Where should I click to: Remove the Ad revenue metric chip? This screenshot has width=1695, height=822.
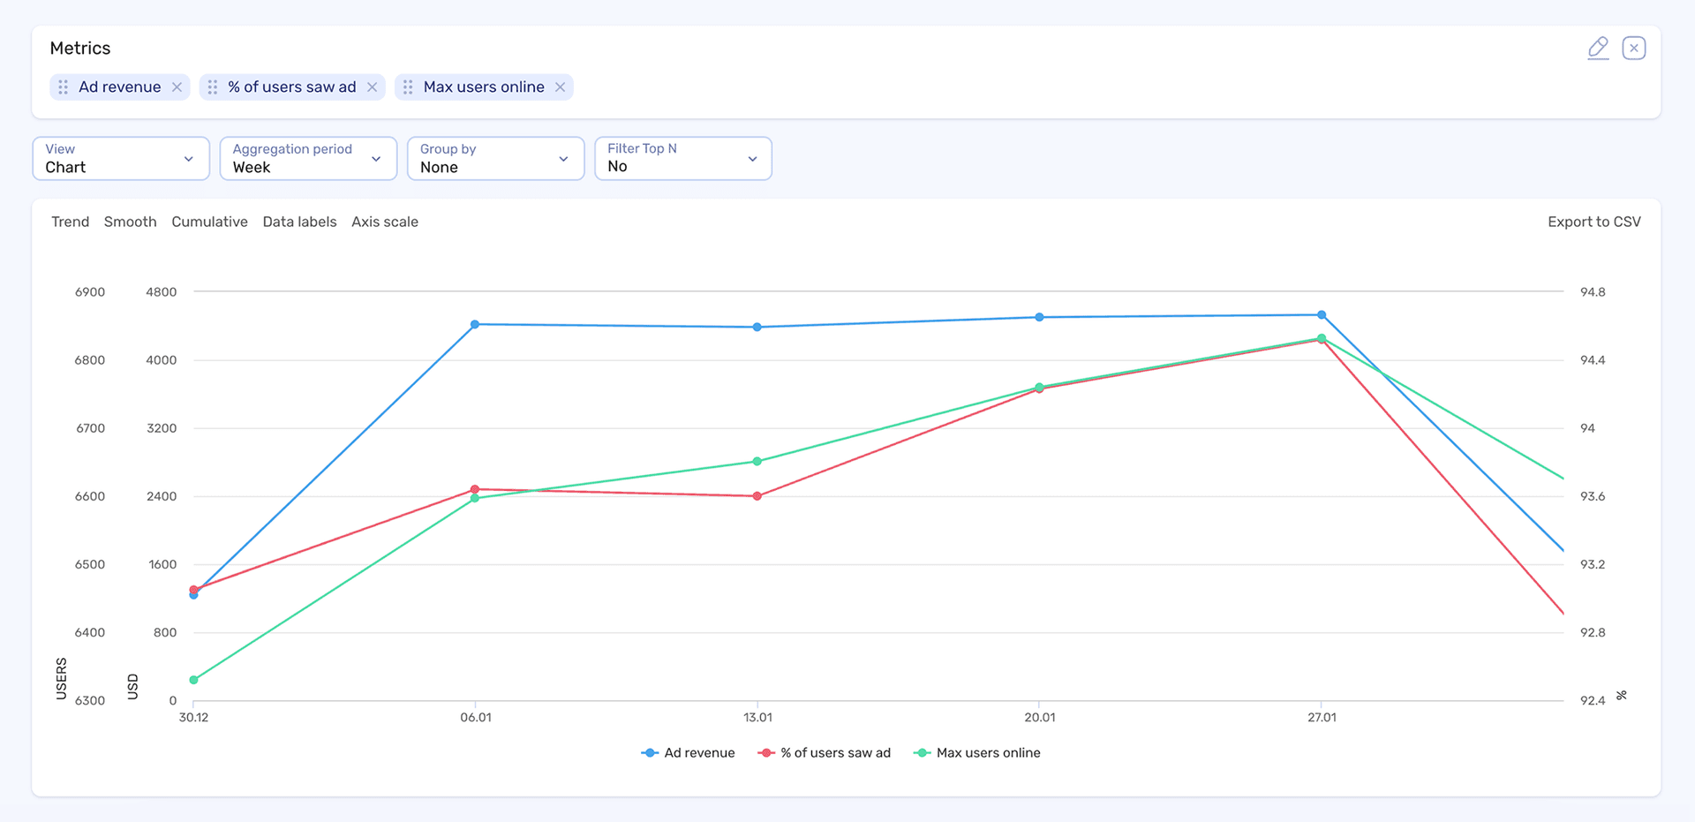click(177, 87)
